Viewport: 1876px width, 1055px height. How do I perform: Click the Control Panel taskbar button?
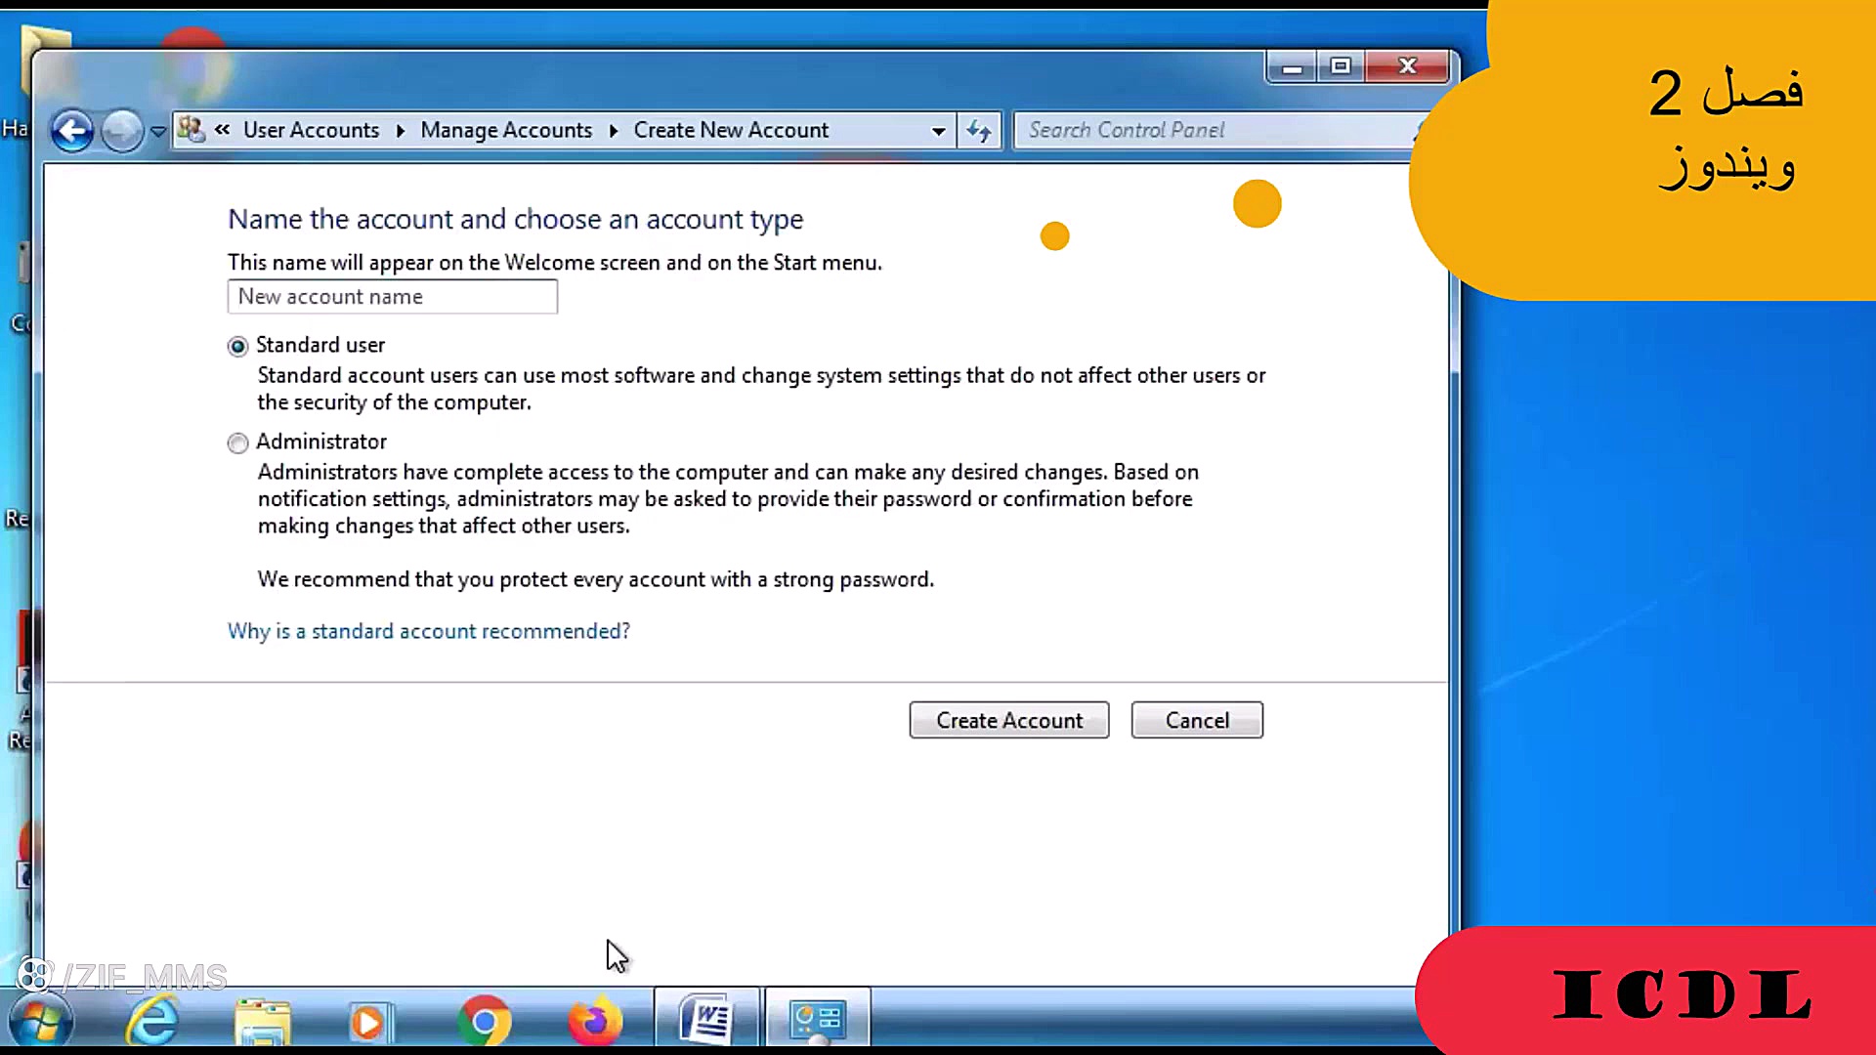click(818, 1020)
